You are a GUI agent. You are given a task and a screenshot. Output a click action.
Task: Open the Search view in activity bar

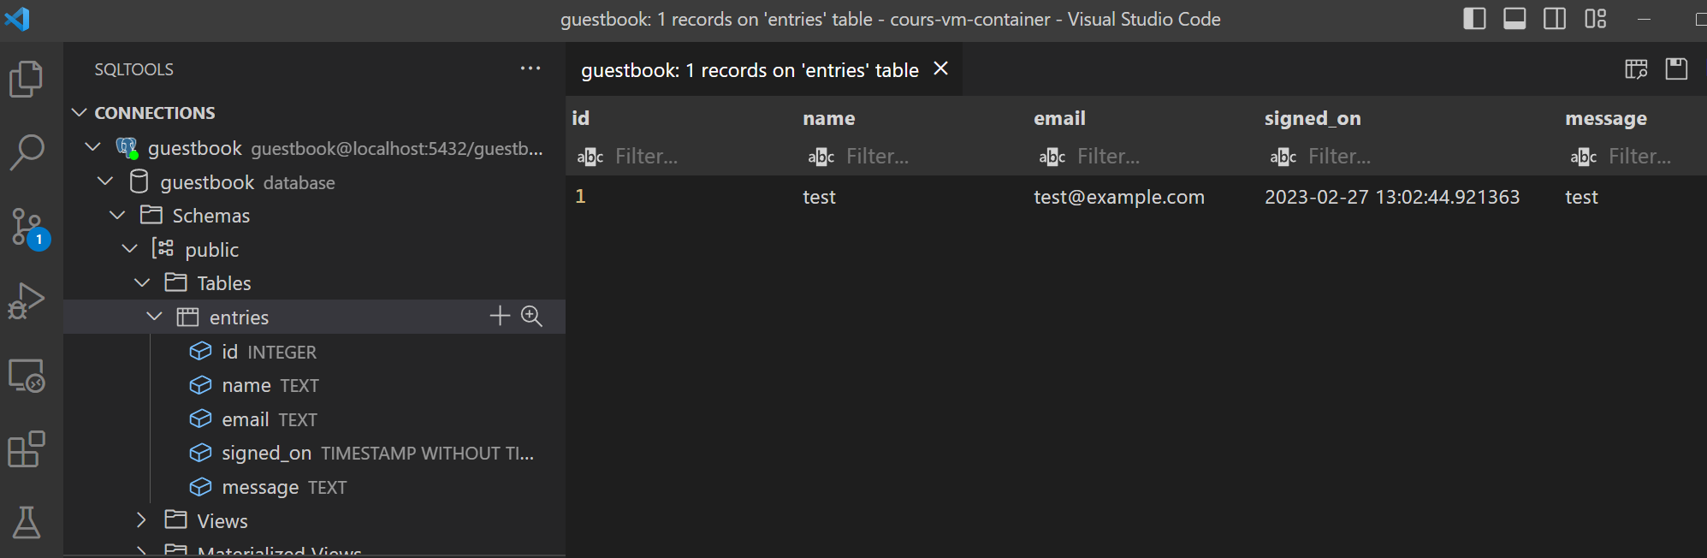(27, 152)
